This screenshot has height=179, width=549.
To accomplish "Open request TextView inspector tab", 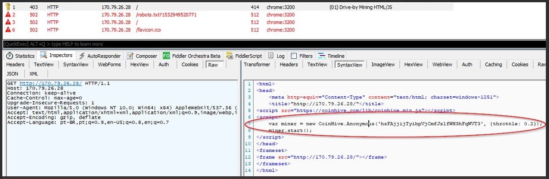I will click(43, 65).
